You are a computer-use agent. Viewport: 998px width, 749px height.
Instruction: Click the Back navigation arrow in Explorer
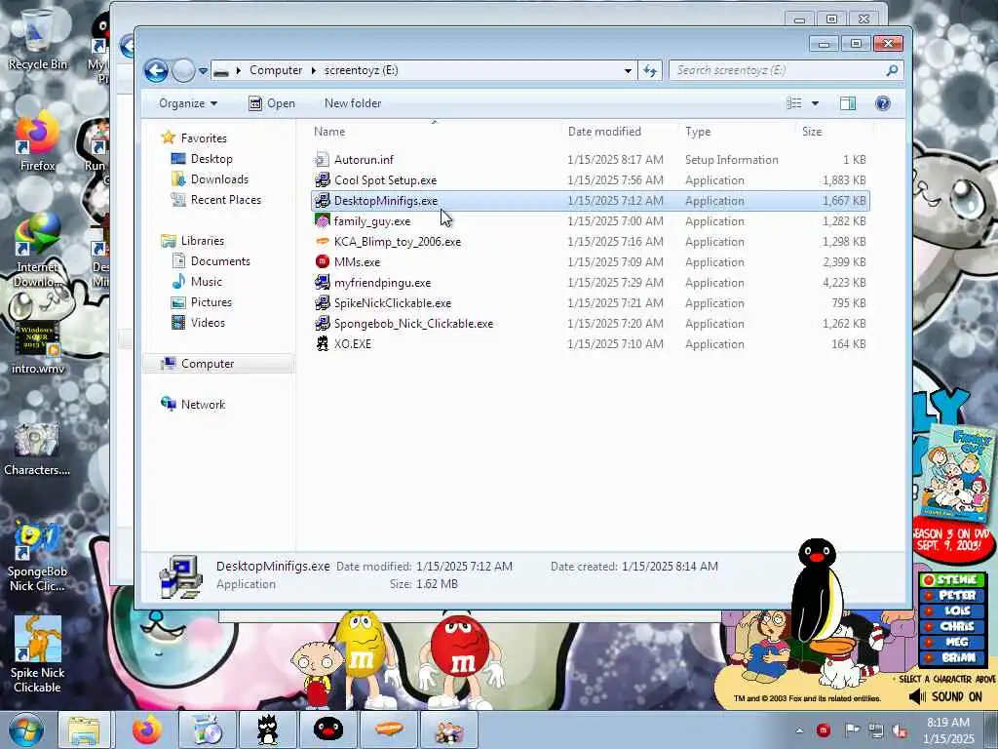(x=156, y=70)
